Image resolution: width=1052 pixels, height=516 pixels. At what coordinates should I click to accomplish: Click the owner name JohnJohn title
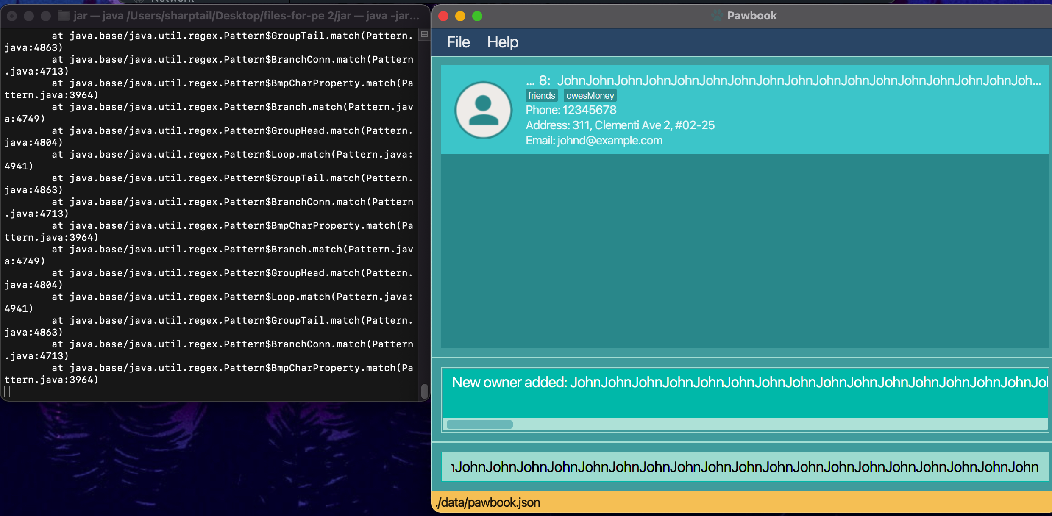tap(799, 80)
